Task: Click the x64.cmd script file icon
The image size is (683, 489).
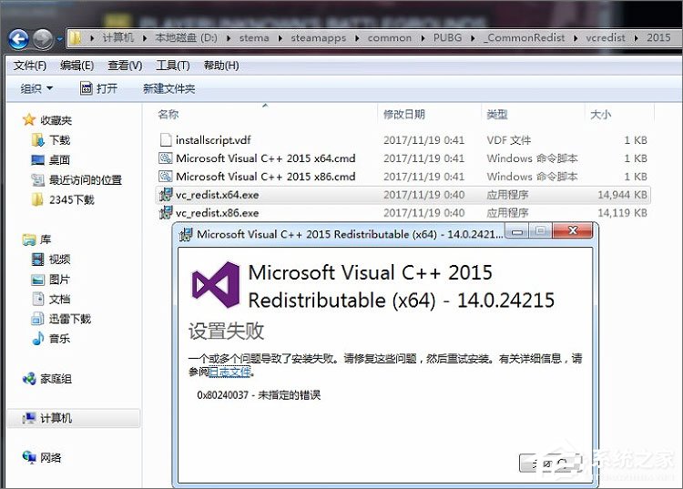Action: (166, 158)
